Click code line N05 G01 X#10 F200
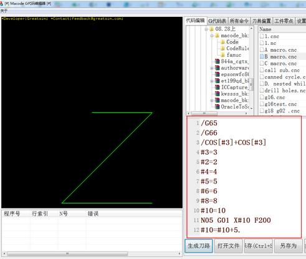 [236, 220]
